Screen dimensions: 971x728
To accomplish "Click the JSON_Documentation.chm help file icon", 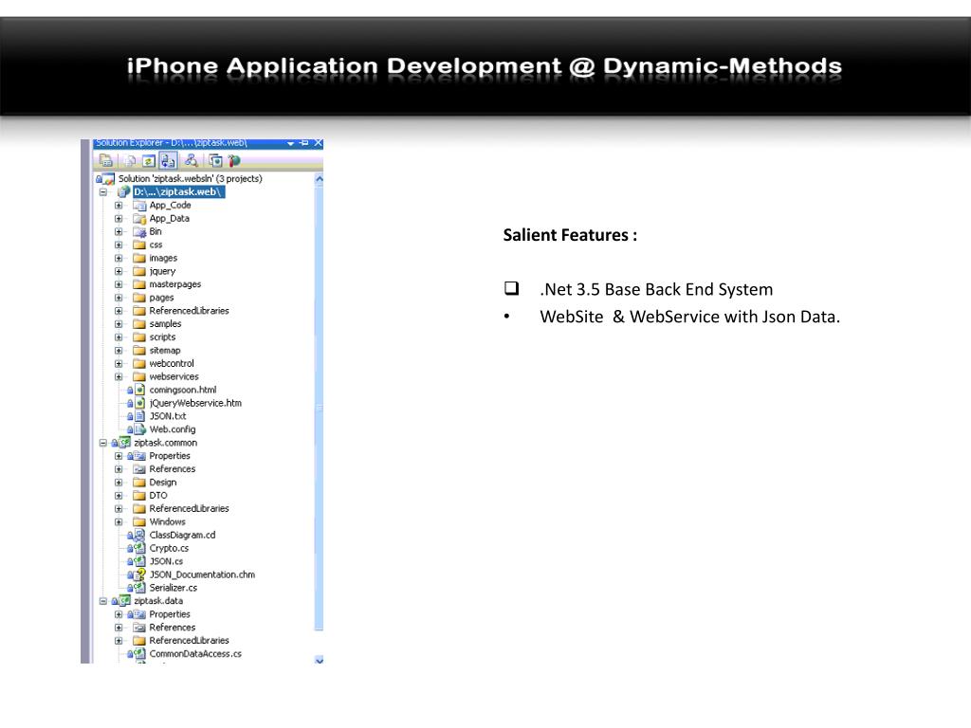I will (x=140, y=574).
